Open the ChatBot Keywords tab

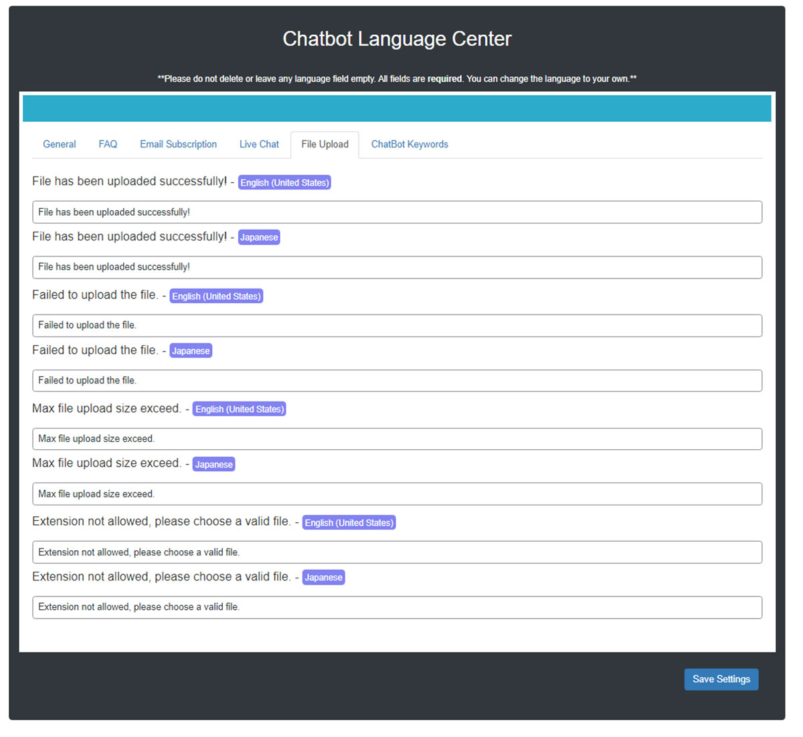[x=410, y=145]
